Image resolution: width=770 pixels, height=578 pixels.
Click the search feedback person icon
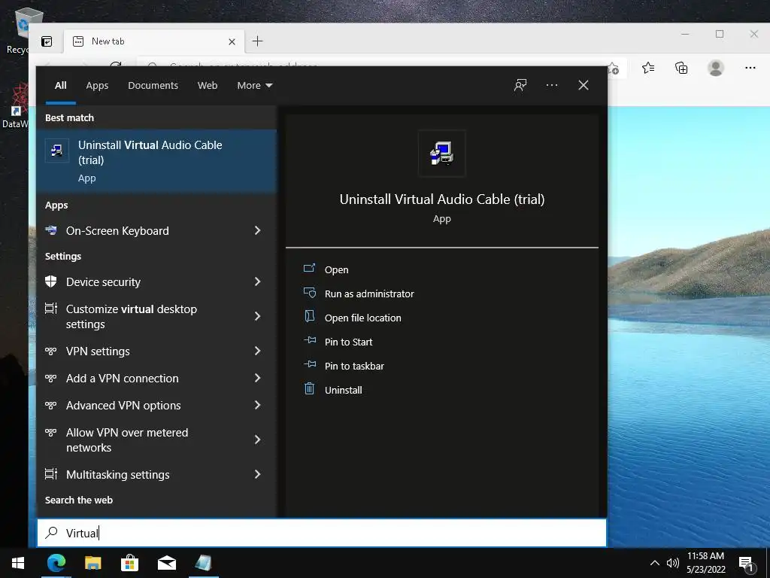[520, 85]
